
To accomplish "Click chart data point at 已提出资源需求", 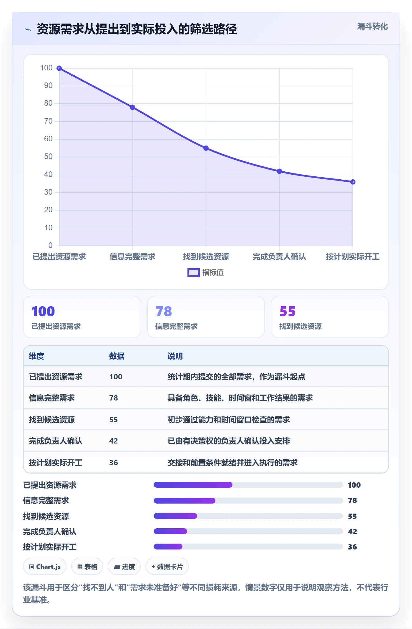I will tap(59, 68).
